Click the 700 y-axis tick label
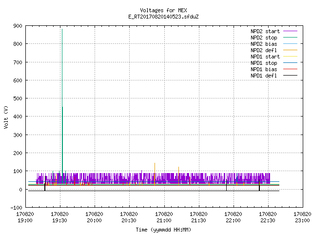 [x=18, y=62]
